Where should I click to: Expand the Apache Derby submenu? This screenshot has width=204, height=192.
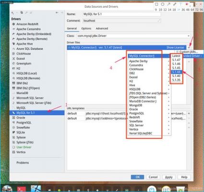point(149,61)
